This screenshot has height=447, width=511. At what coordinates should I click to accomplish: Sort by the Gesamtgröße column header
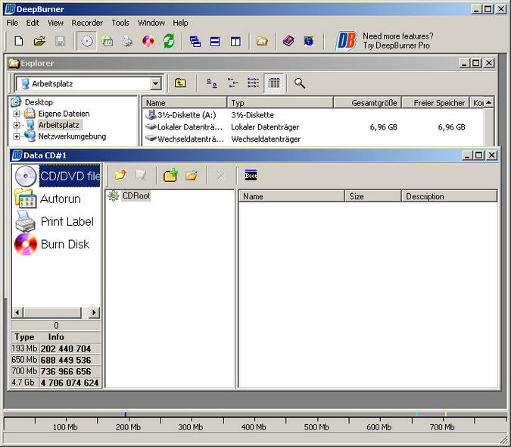[368, 103]
